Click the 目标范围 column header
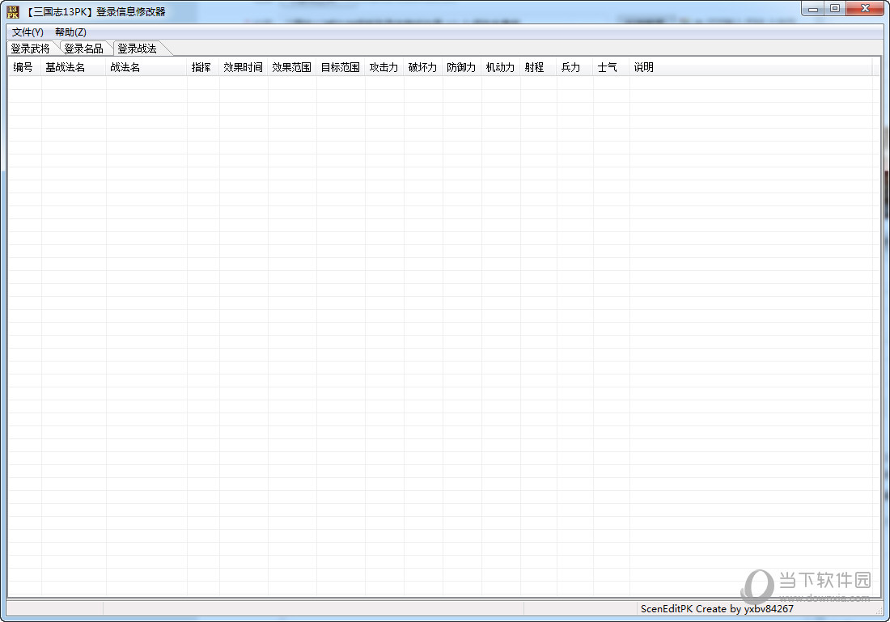The height and width of the screenshot is (622, 890). (x=340, y=67)
